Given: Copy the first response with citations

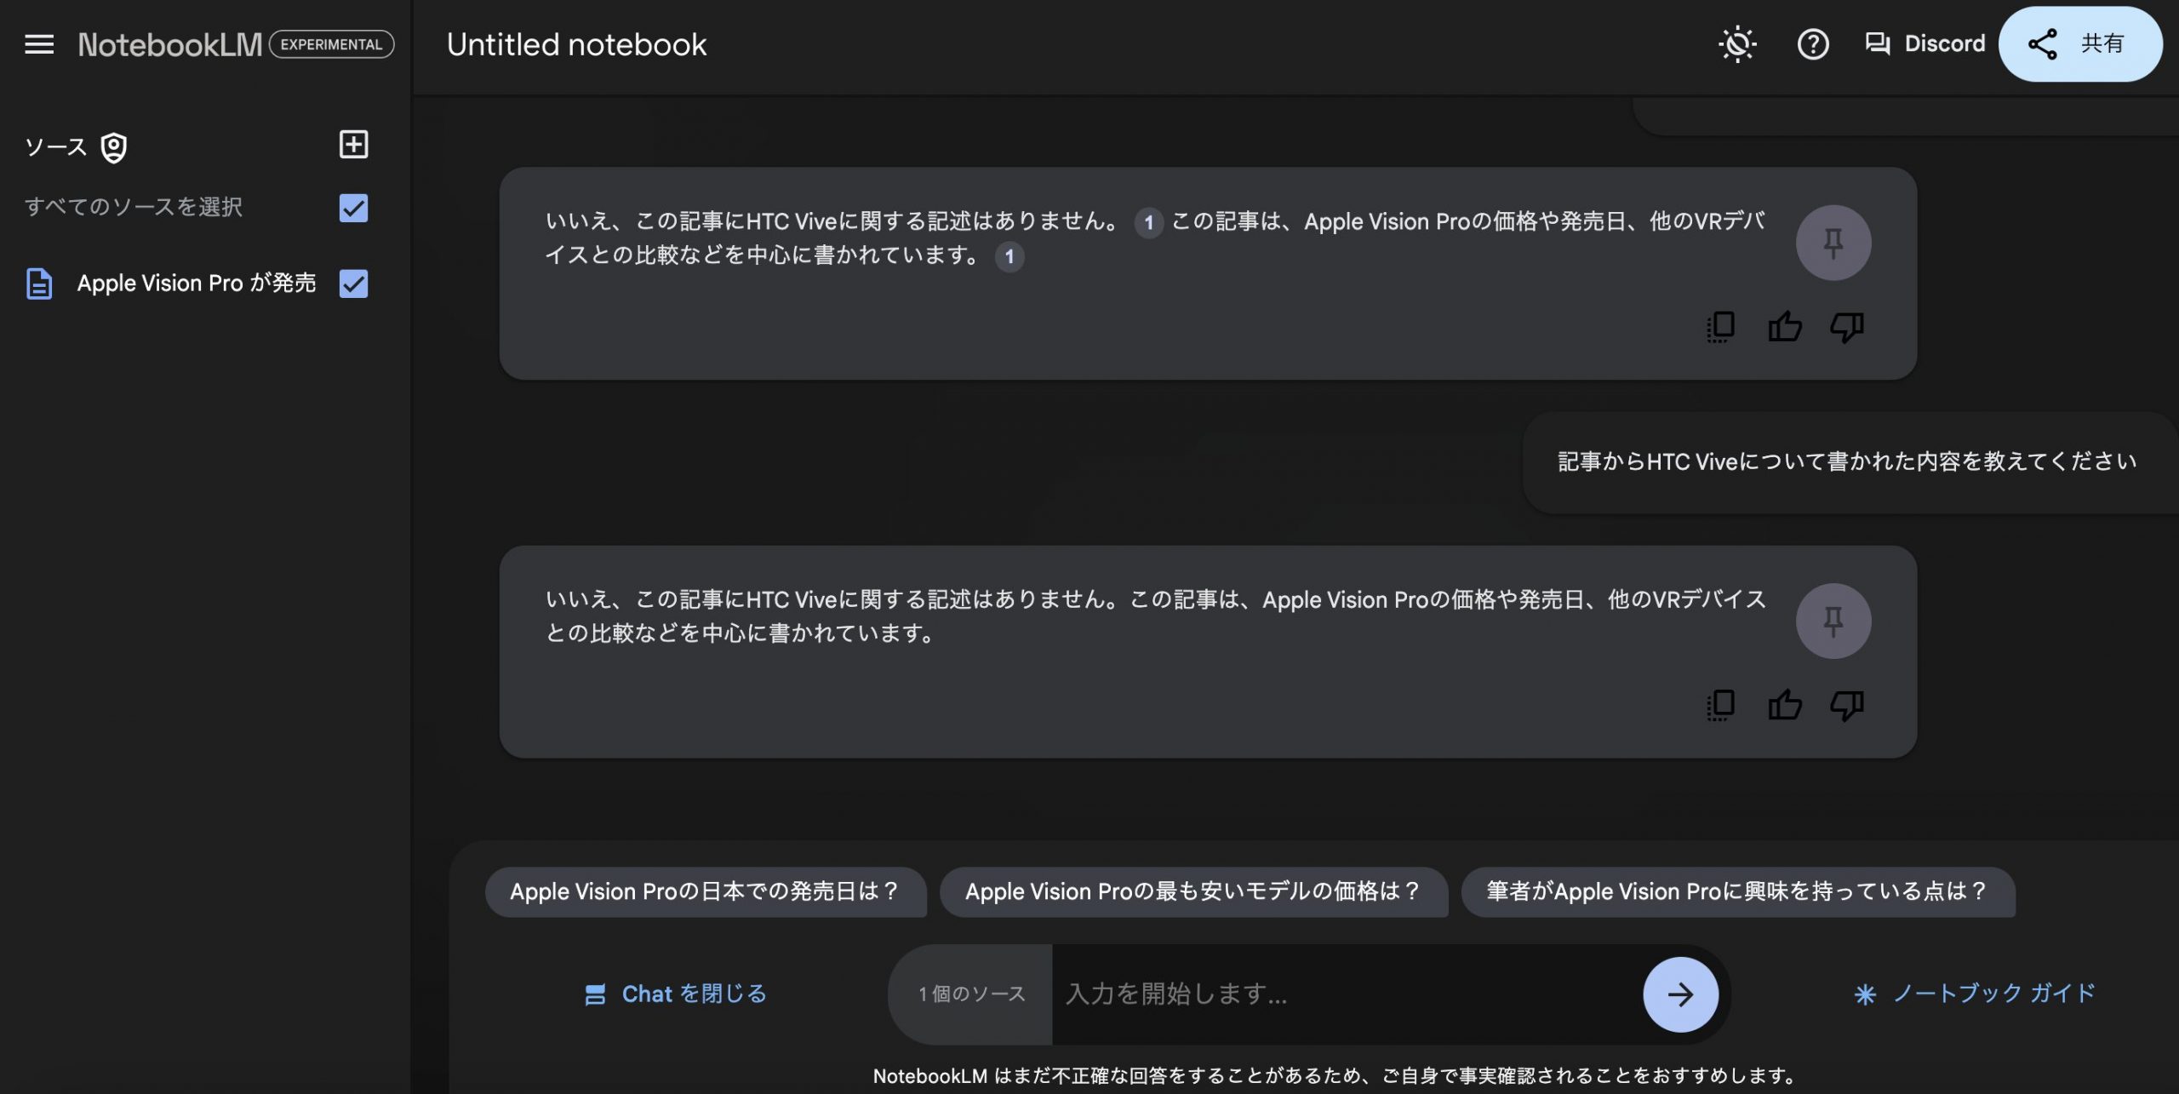Looking at the screenshot, I should [x=1720, y=327].
